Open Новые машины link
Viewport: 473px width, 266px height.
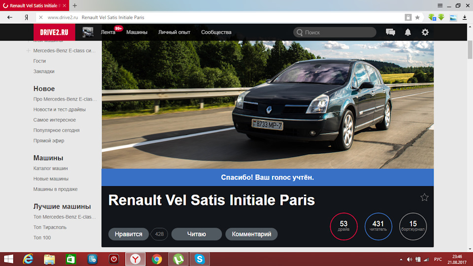point(51,179)
